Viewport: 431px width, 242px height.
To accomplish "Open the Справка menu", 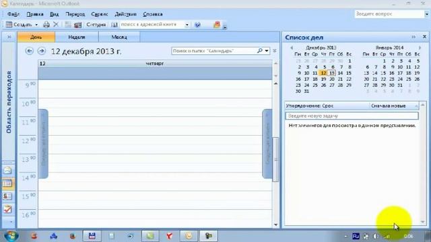I will (x=153, y=14).
